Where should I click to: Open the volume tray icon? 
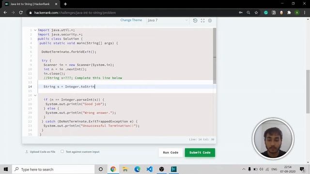tap(261, 169)
